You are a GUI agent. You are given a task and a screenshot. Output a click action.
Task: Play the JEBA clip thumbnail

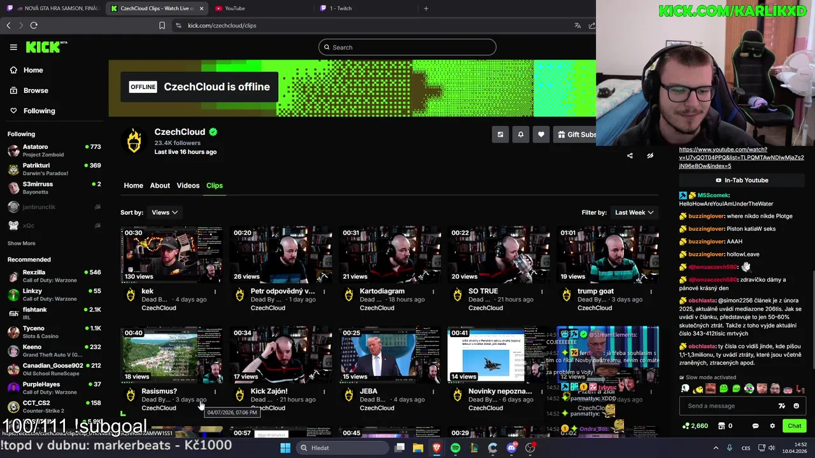click(390, 355)
